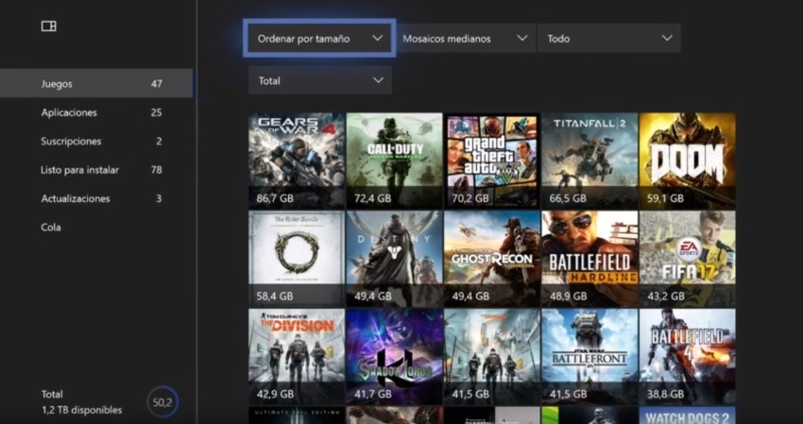This screenshot has height=424, width=803.
Task: Open the Ordenar por tamaño dropdown
Action: (319, 39)
